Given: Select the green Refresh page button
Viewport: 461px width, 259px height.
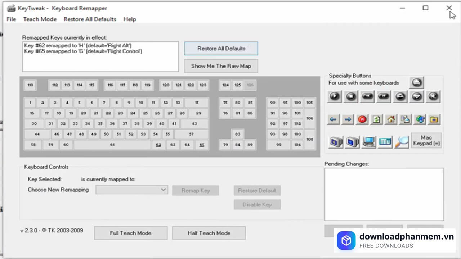Looking at the screenshot, I should point(377,119).
